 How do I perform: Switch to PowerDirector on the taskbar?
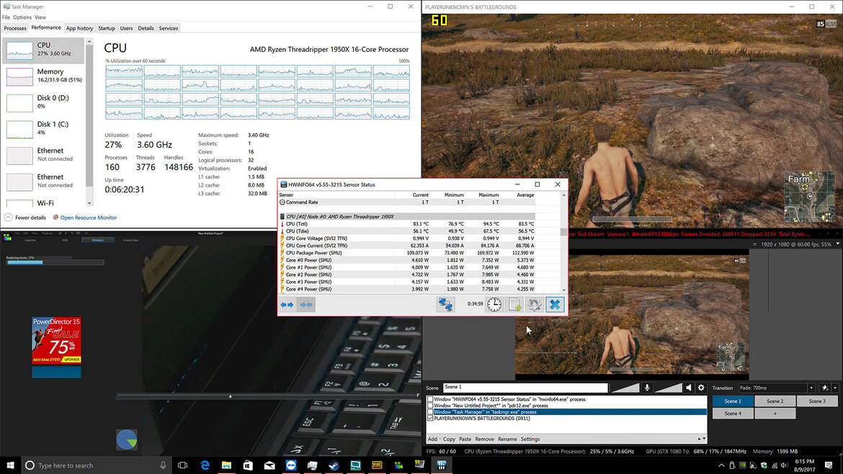point(398,465)
